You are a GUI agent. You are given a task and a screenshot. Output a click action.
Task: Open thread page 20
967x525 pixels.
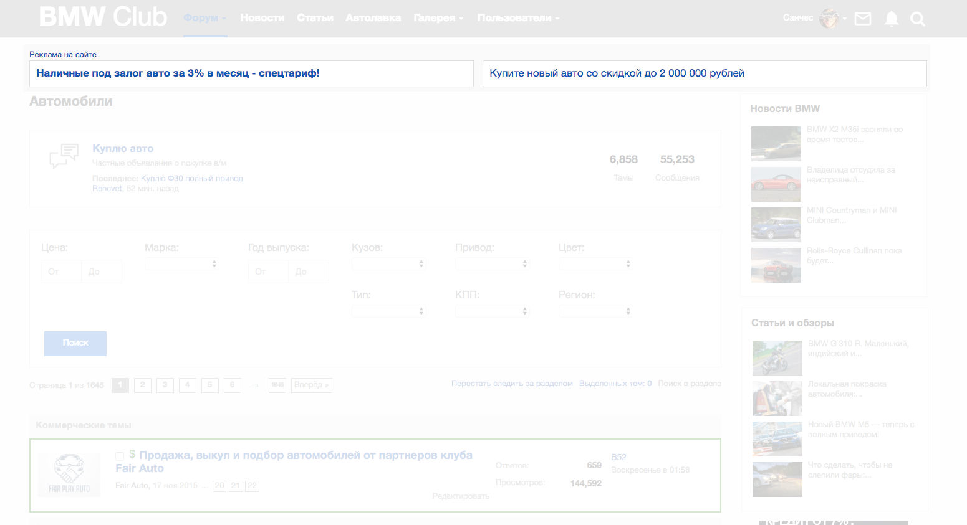[219, 486]
